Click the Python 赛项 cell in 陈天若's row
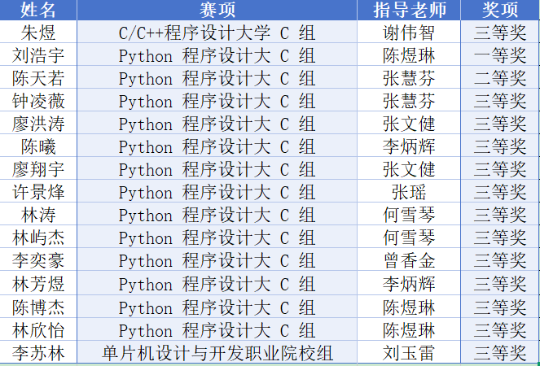Screen dimensions: 540x366 point(217,77)
